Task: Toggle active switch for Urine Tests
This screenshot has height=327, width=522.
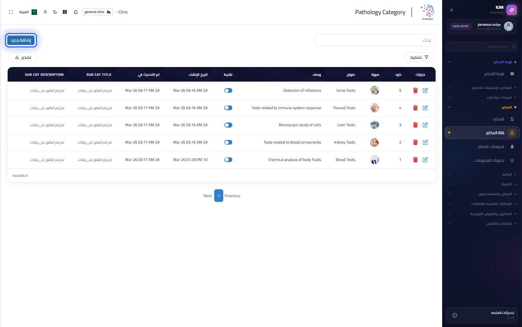Action: point(228,91)
